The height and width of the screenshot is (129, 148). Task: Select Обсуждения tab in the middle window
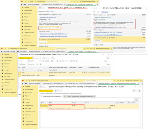click(22, 51)
